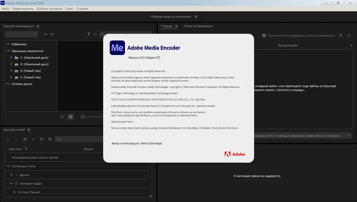Screen dimensions: 357x202
Task: Click the Media Encoder title bar app icon
Action: [x=3, y=3]
